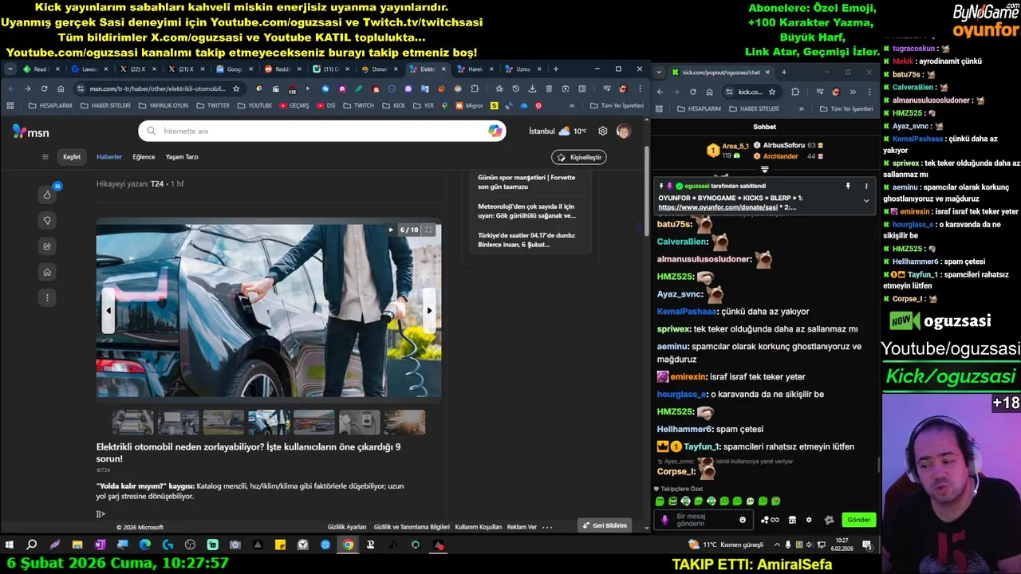The height and width of the screenshot is (574, 1021).
Task: Bookmark the MSN page with star icon
Action: 236,88
